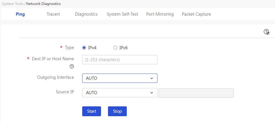Image resolution: width=275 pixels, height=122 pixels.
Task: Select the IPv6 radio button
Action: pyautogui.click(x=115, y=48)
